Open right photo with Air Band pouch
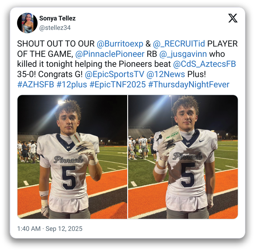 pos(183,157)
